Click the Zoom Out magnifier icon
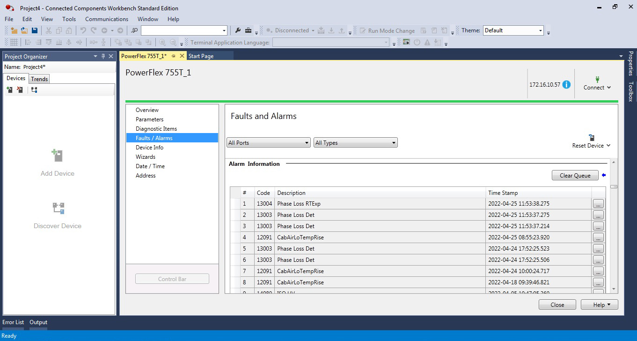 click(173, 42)
